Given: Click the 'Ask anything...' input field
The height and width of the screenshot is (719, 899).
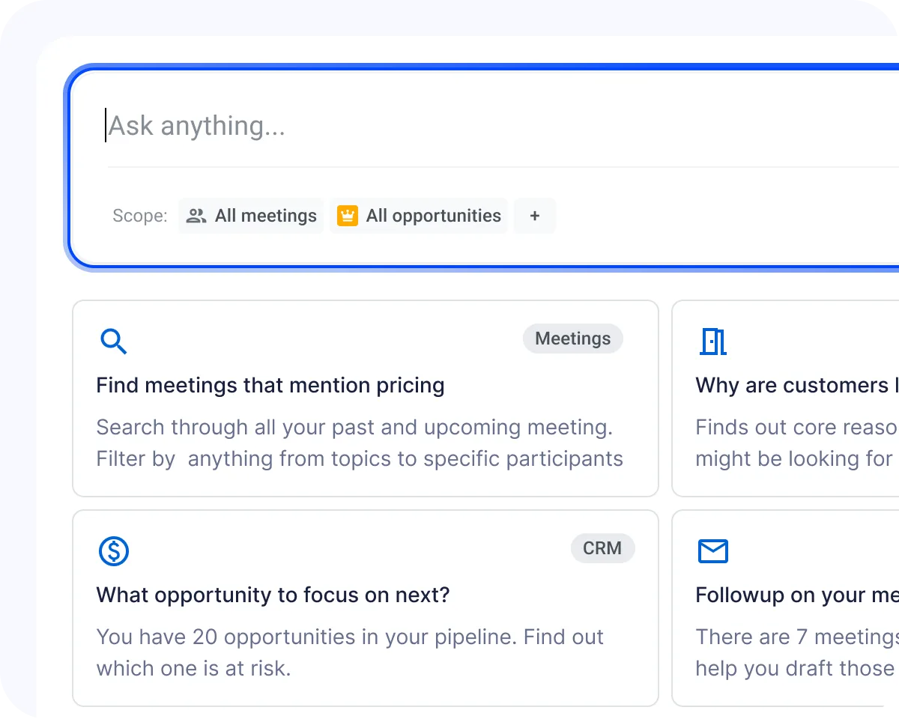Looking at the screenshot, I should coord(502,126).
